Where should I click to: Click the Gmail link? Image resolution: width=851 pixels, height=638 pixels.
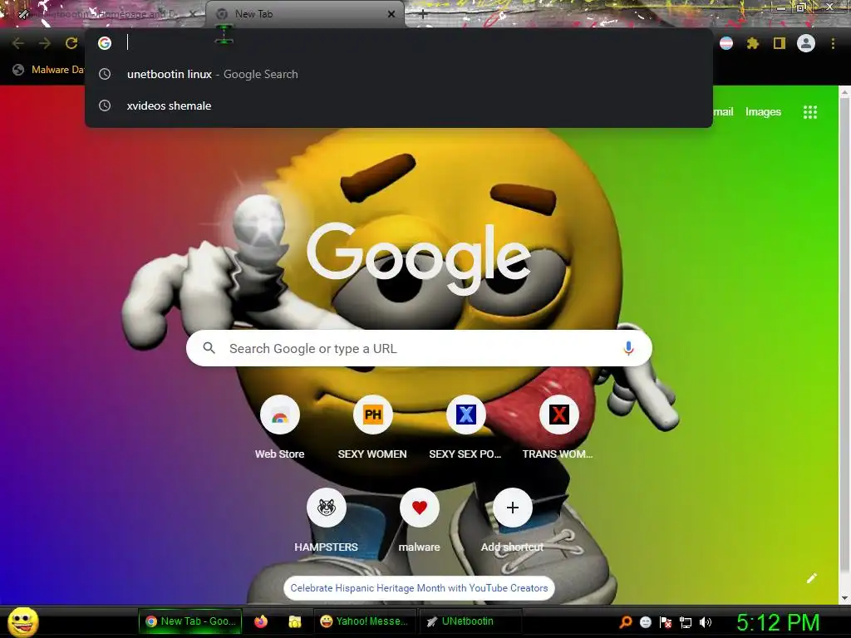point(723,112)
